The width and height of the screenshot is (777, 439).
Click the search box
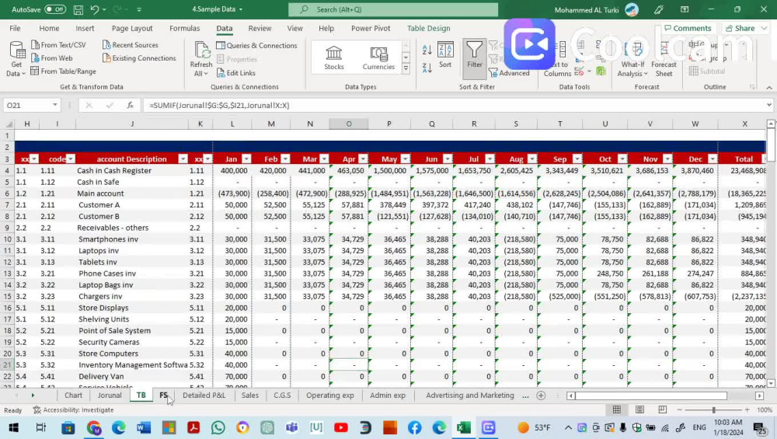click(393, 9)
